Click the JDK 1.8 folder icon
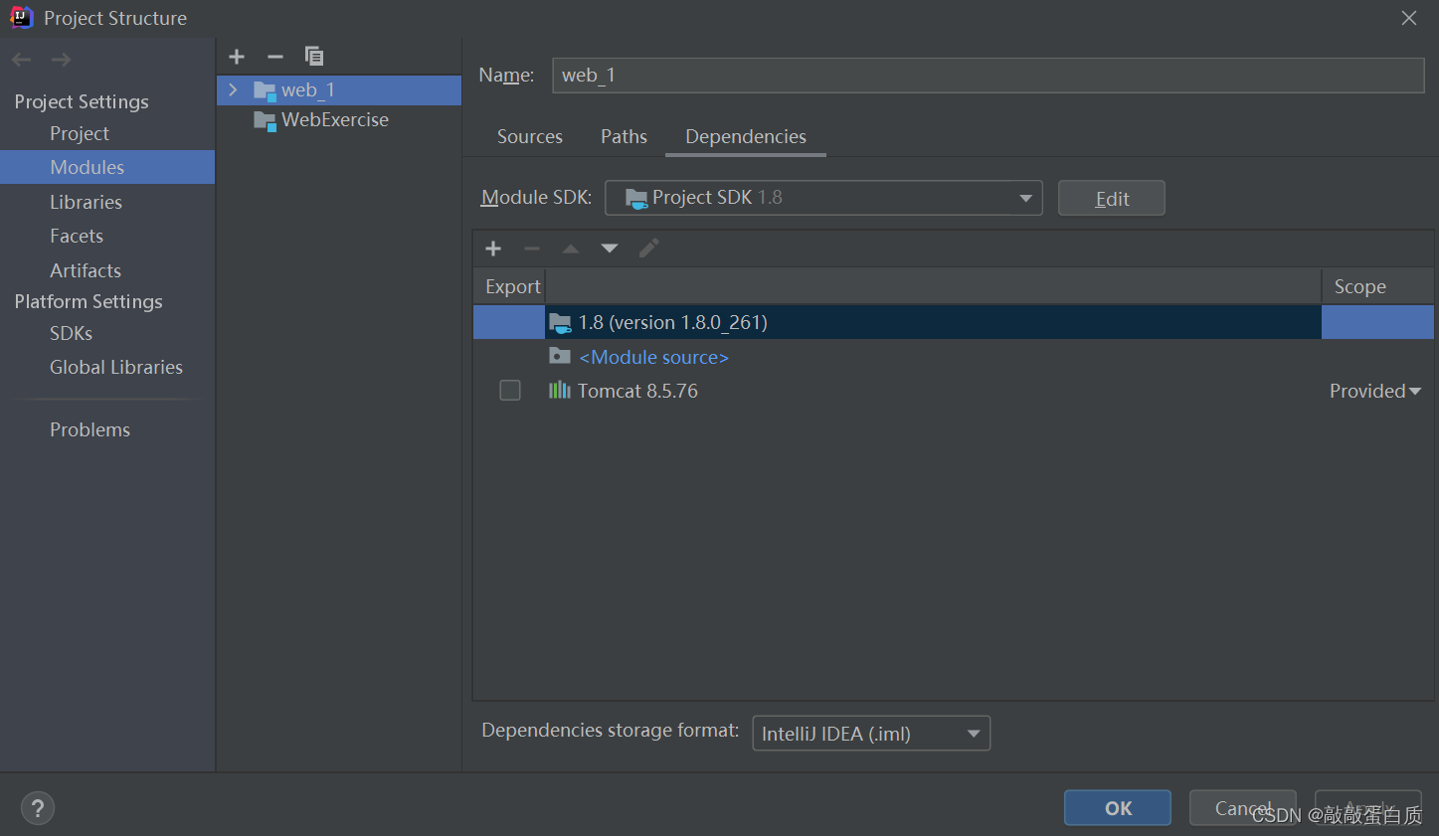The height and width of the screenshot is (836, 1439). [560, 322]
